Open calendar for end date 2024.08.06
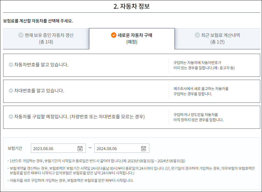Image resolution: width=262 pixels, height=192 pixels. coord(144,148)
